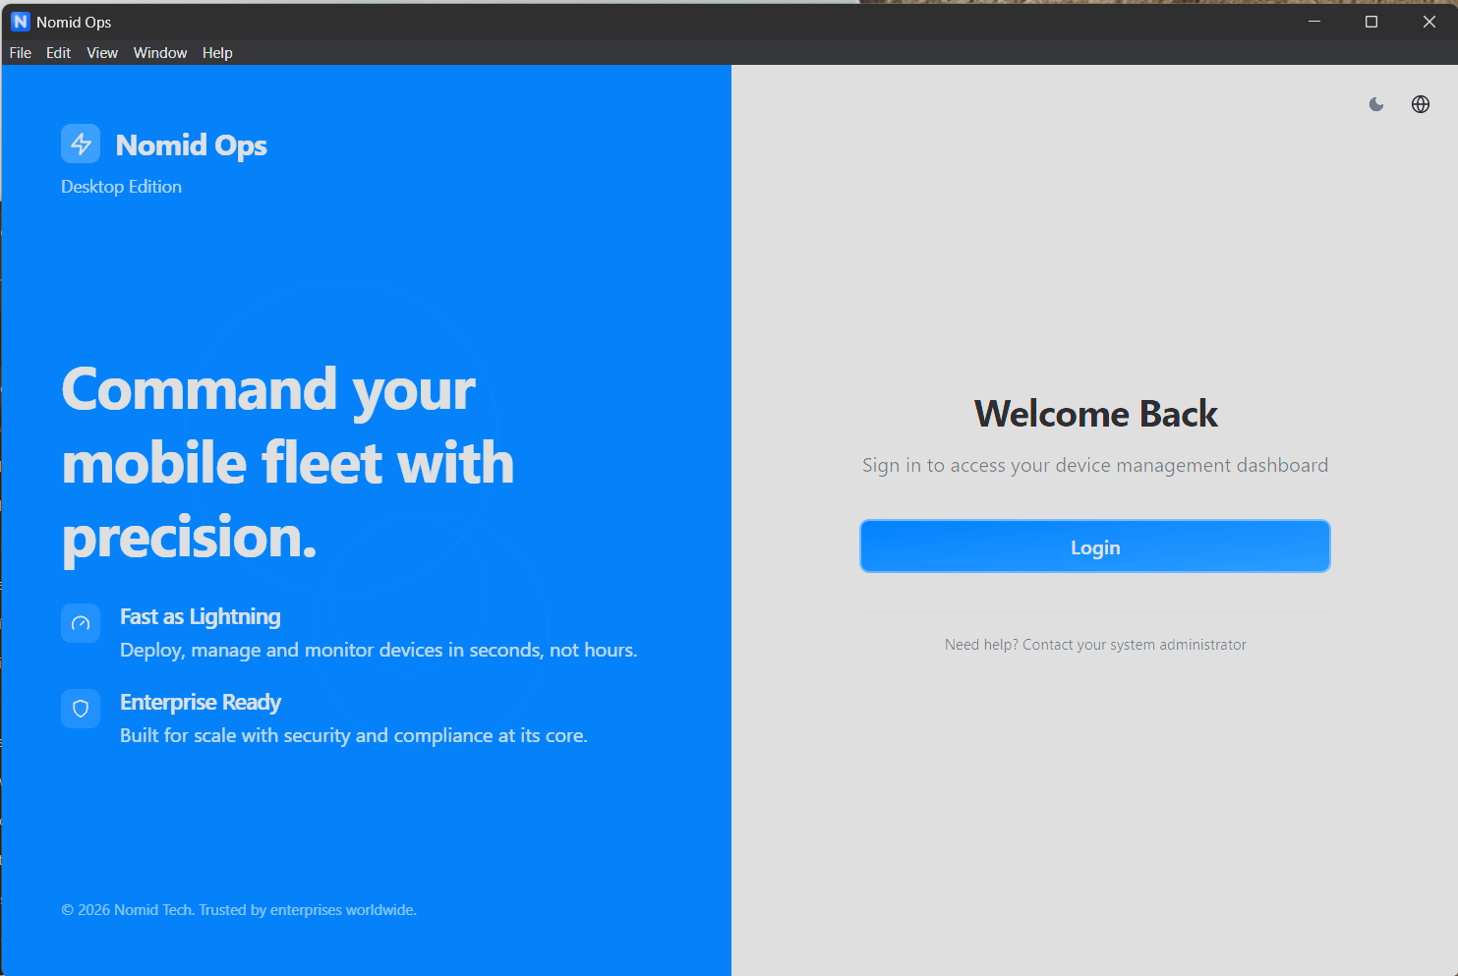Screen dimensions: 1458x976
Task: Click the '© 2026 Nomid Tech' footer text
Action: point(239,910)
